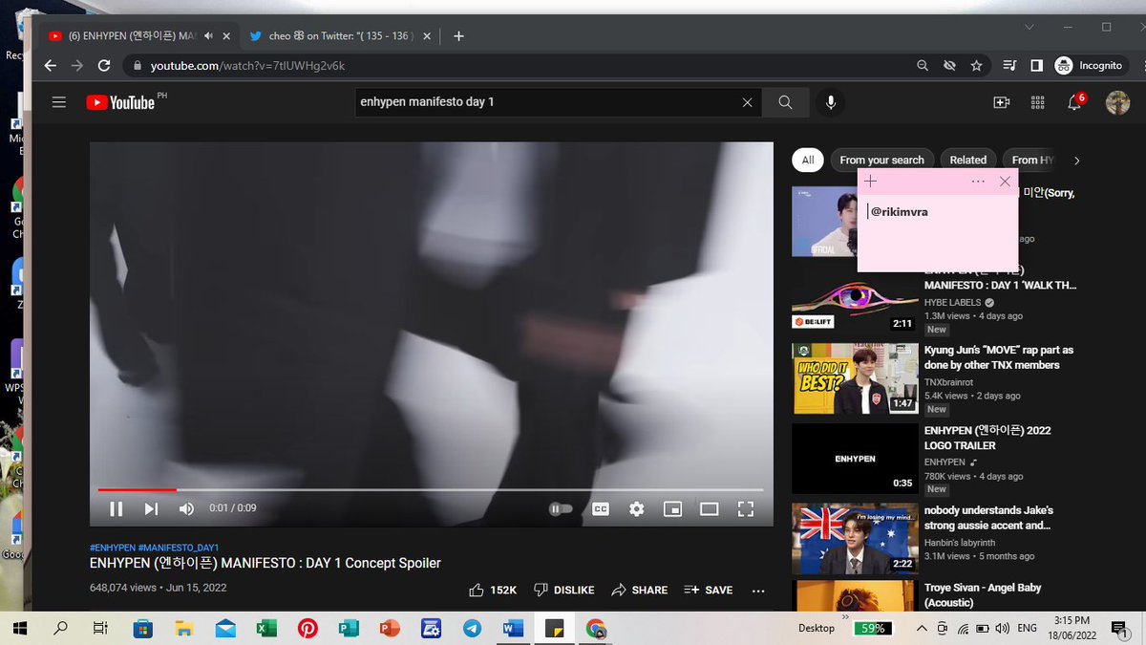
Task: Select the From your search chip
Action: point(881,160)
